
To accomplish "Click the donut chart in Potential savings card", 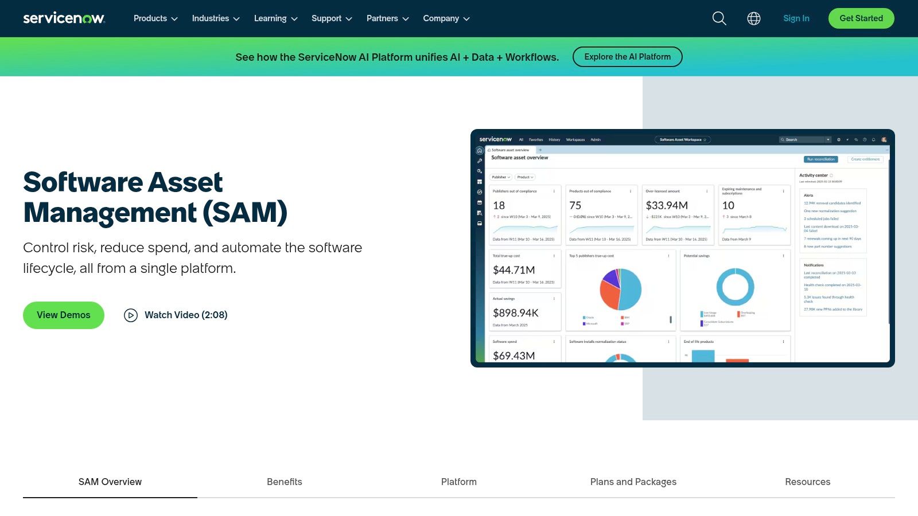I will 735,287.
